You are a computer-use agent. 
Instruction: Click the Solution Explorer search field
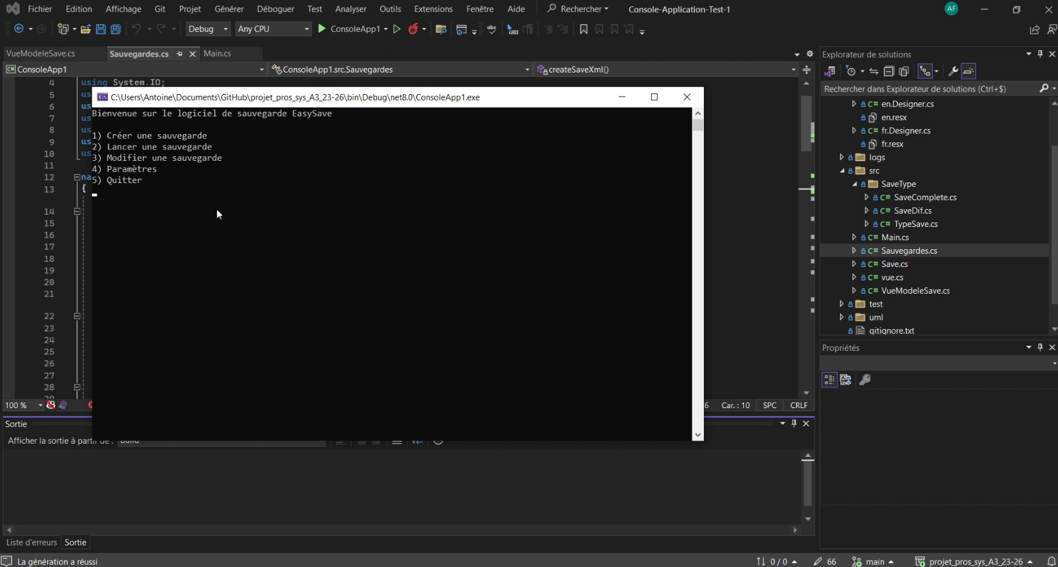[928, 89]
